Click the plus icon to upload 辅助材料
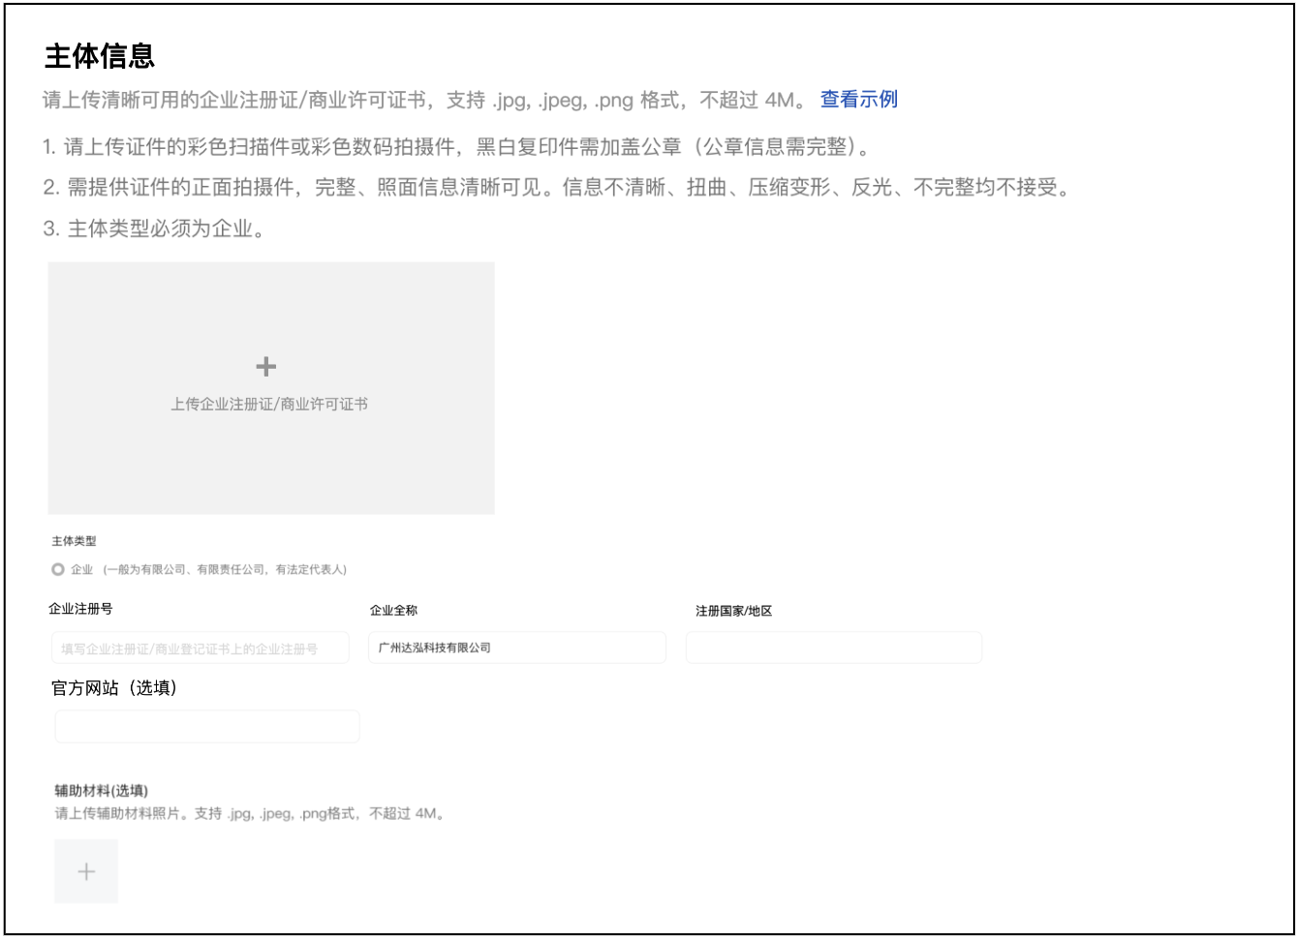Viewport: 1298px width, 937px height. [86, 871]
